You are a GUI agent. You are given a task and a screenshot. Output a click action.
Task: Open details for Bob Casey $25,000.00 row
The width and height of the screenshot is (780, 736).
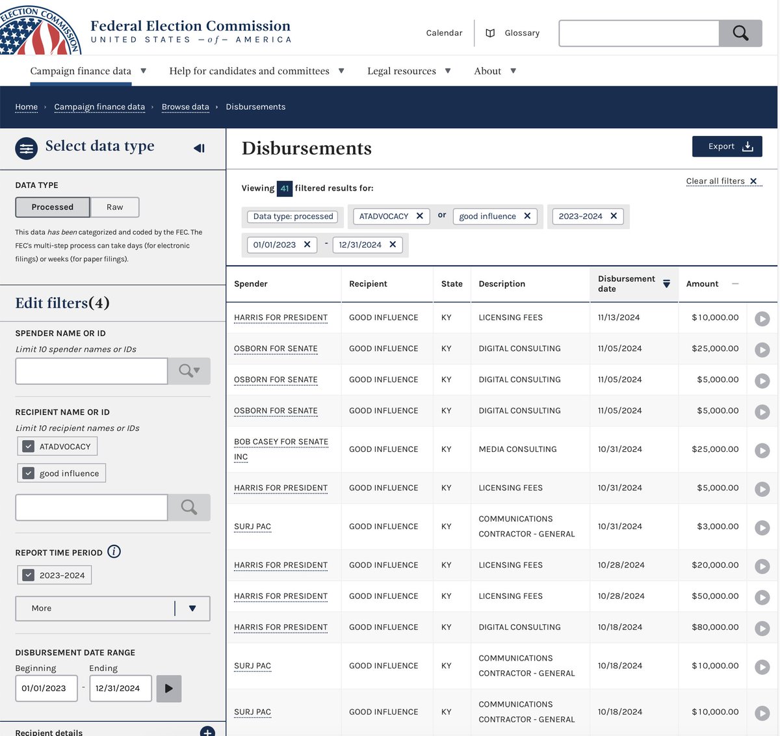tap(762, 450)
